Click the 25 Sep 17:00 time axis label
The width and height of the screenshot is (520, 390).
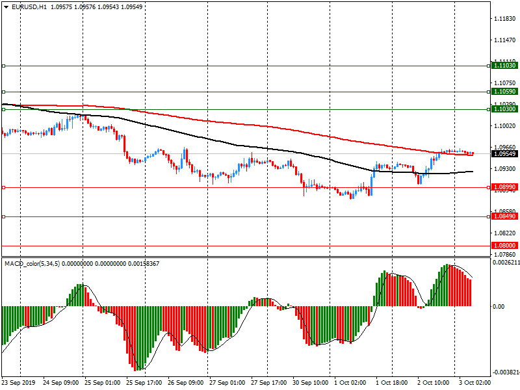(x=144, y=382)
